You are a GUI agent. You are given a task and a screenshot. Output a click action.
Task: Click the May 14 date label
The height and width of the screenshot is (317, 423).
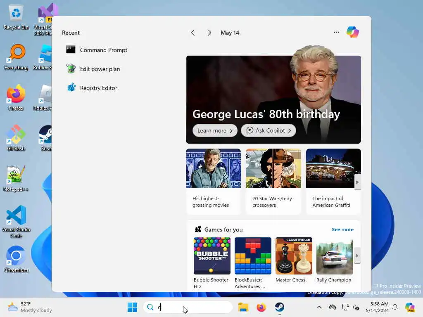230,33
